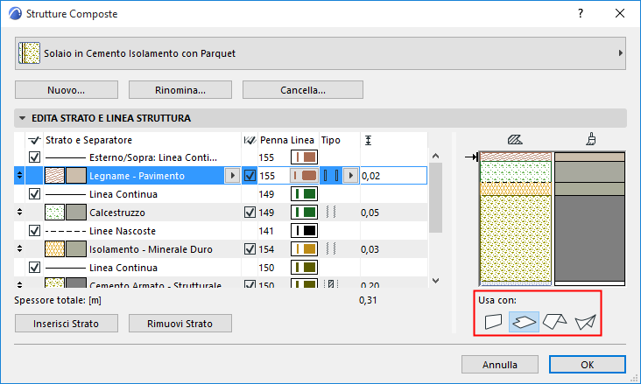Click Legname - Pavimento pen swatch 155
The height and width of the screenshot is (384, 641).
[304, 176]
